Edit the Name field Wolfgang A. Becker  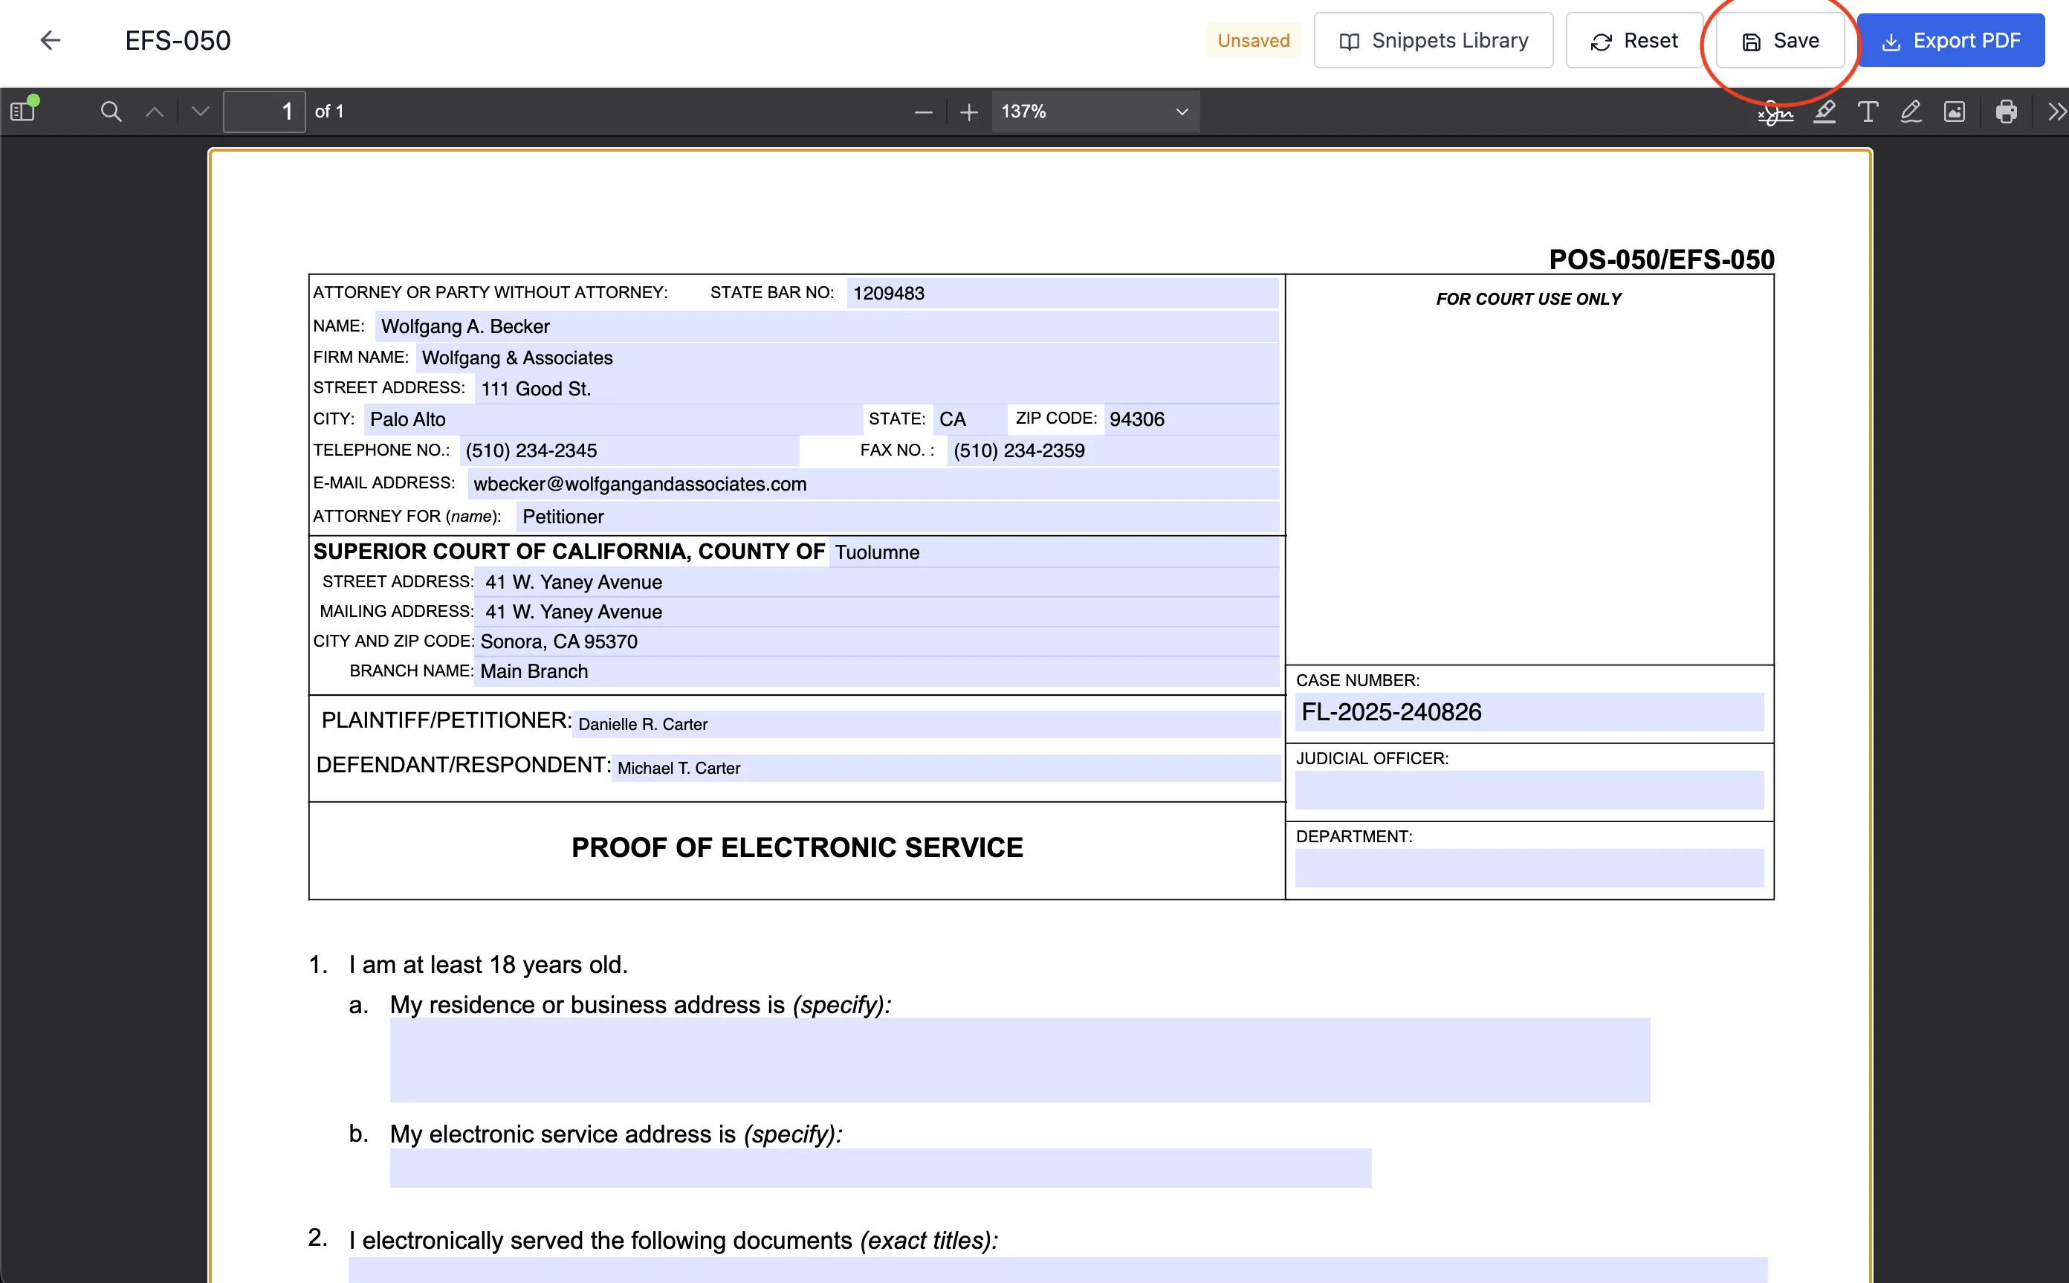[x=826, y=326]
